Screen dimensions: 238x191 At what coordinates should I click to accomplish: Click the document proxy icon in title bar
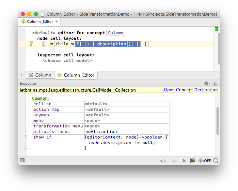(43, 14)
